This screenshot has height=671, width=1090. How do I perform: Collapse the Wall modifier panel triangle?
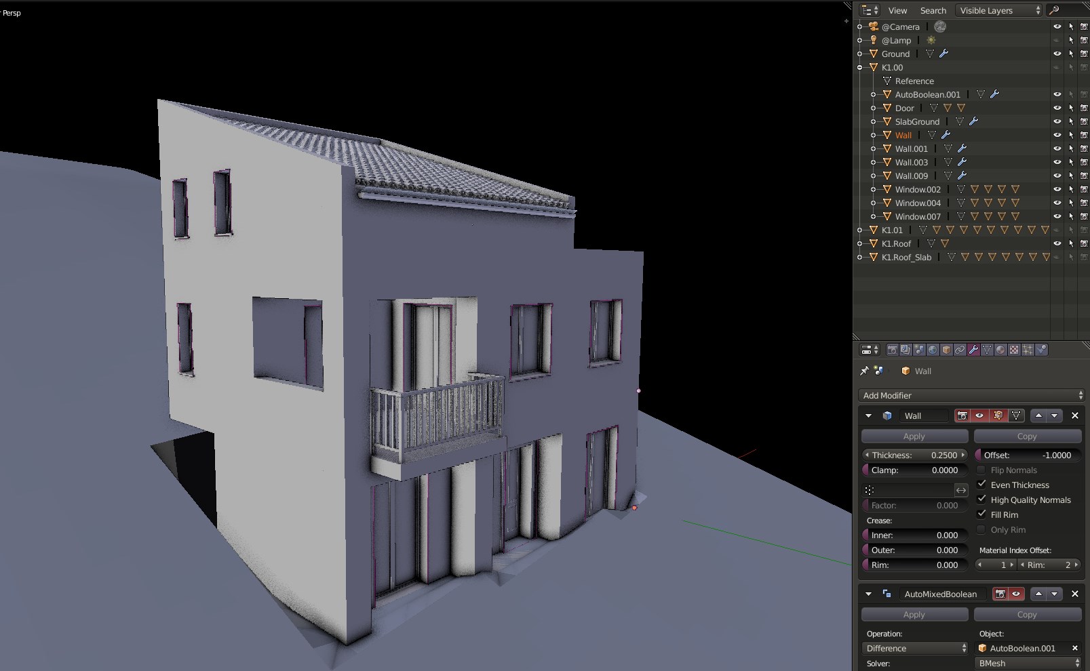point(868,415)
